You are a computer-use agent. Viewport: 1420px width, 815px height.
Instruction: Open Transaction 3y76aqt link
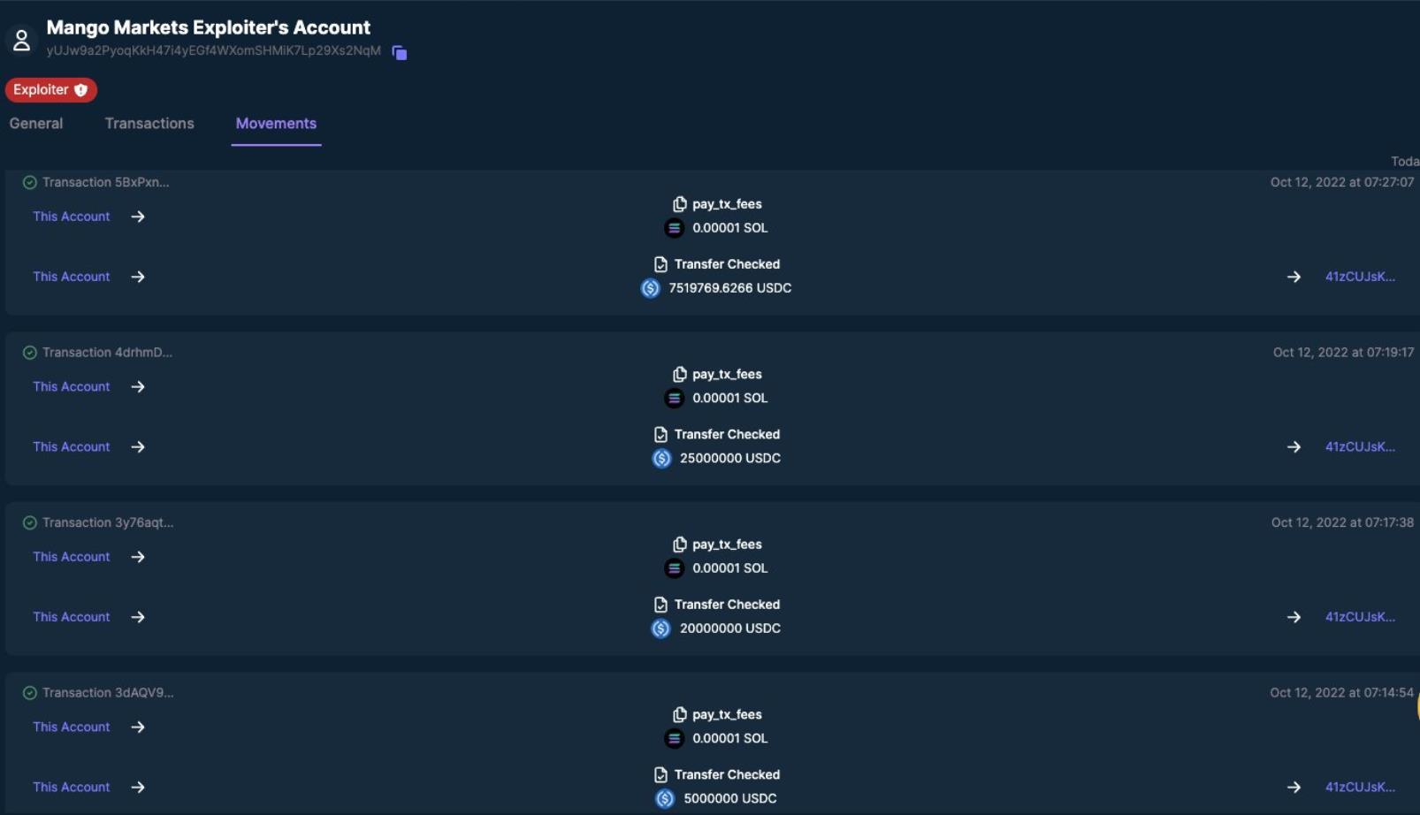(x=108, y=522)
